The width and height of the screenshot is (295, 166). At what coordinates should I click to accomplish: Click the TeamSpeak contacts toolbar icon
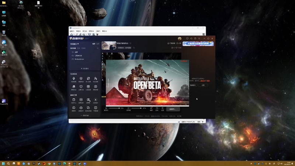pos(94,34)
